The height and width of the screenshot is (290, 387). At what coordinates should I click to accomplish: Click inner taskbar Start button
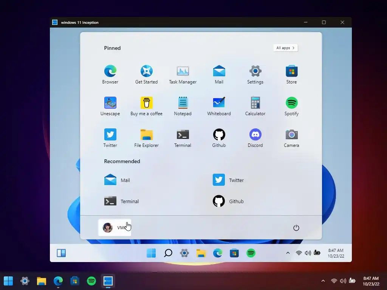click(x=151, y=253)
